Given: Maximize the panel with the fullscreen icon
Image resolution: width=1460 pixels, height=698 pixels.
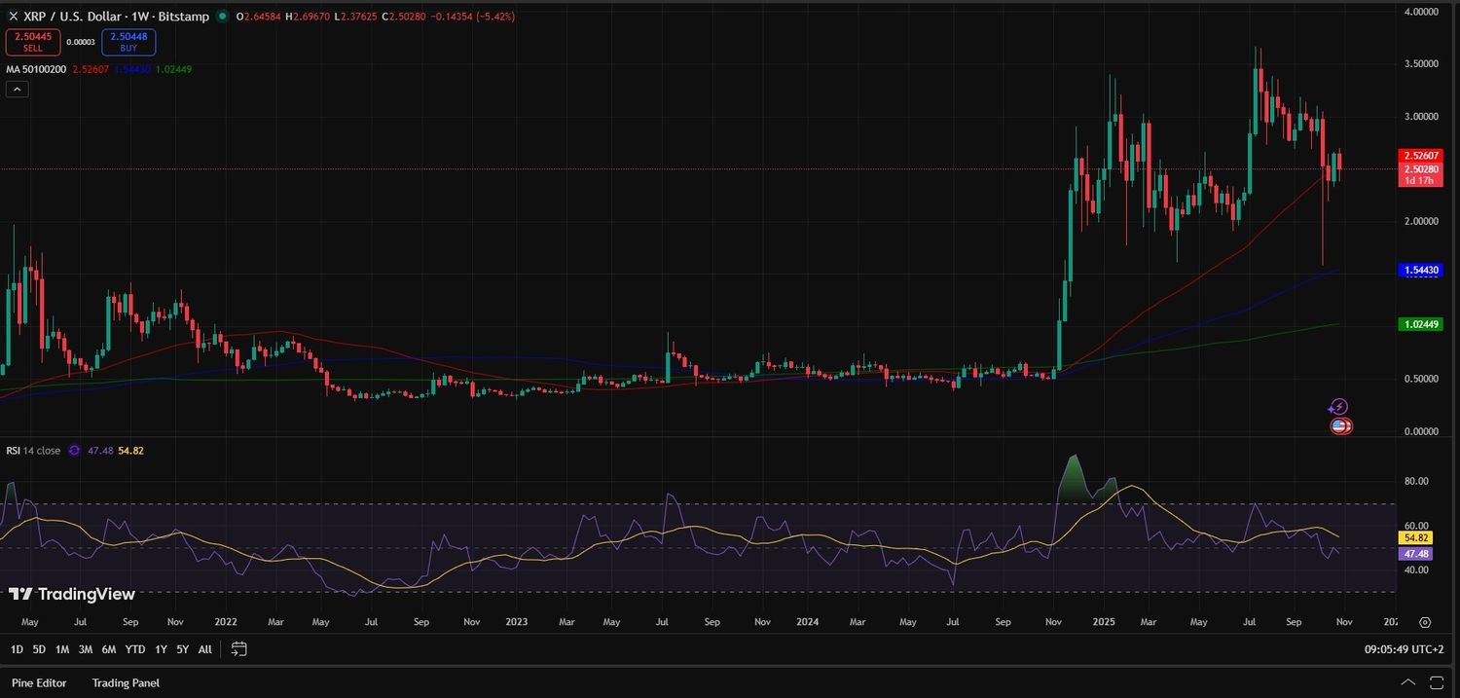Looking at the screenshot, I should [1436, 682].
